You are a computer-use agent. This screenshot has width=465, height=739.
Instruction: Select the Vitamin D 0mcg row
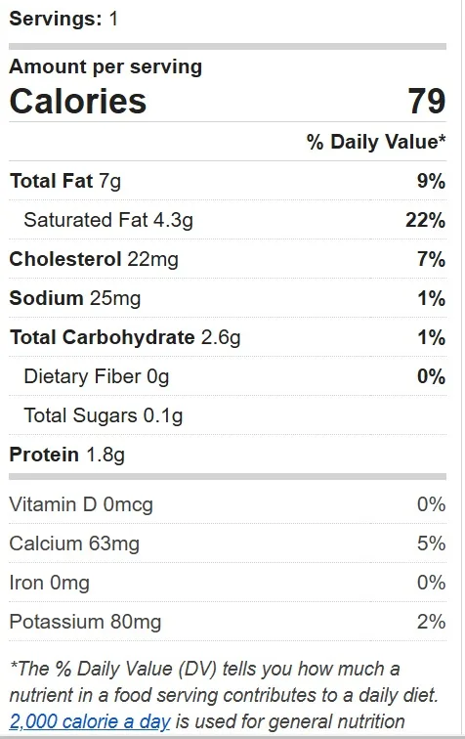click(x=228, y=504)
